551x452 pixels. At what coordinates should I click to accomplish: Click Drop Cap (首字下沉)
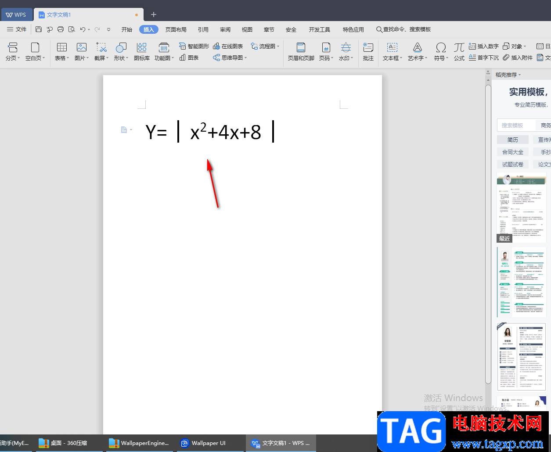(484, 57)
